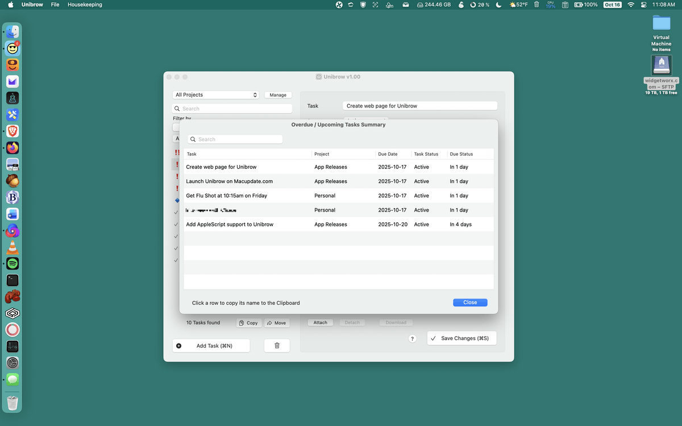Open the All Projects dropdown
The height and width of the screenshot is (426, 682).
coord(216,95)
